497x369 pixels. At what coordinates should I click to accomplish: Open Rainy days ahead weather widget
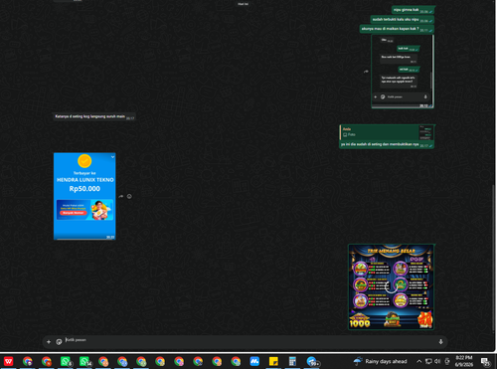point(380,361)
